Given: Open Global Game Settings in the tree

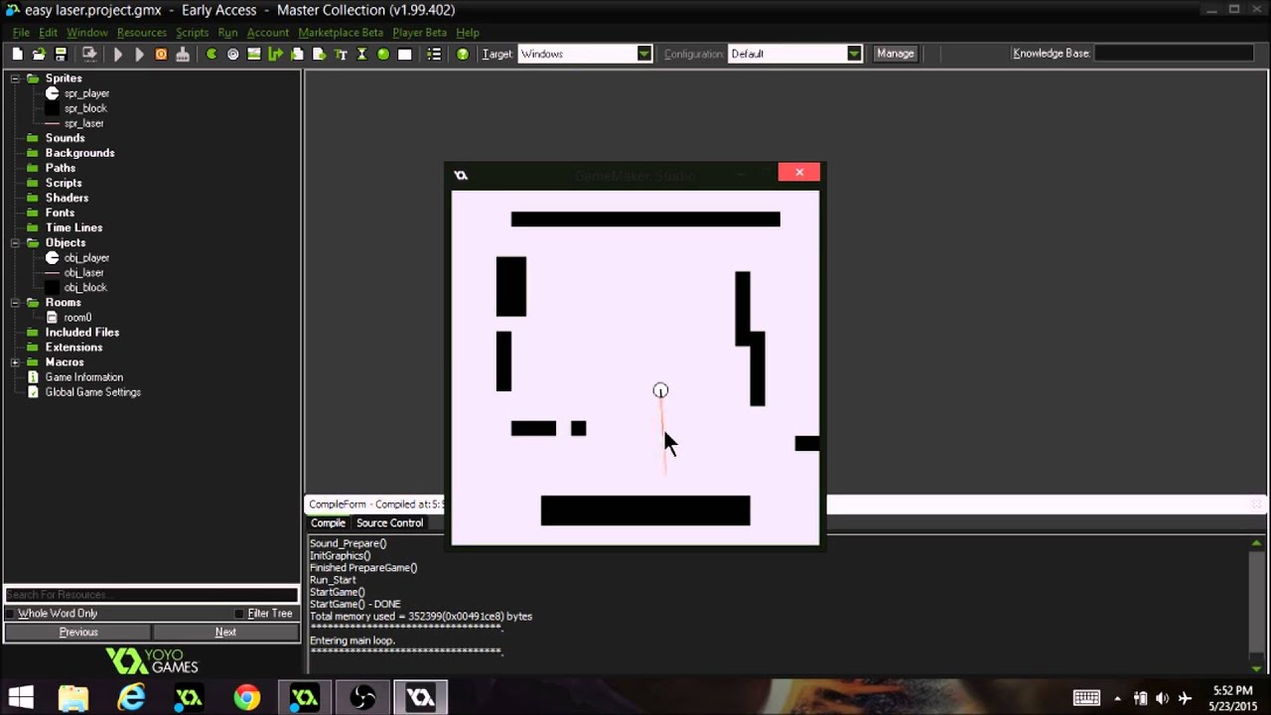Looking at the screenshot, I should [92, 392].
